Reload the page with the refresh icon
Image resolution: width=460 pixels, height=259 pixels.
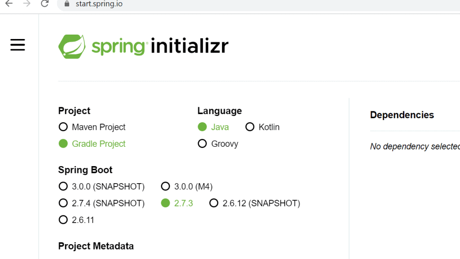(x=44, y=4)
